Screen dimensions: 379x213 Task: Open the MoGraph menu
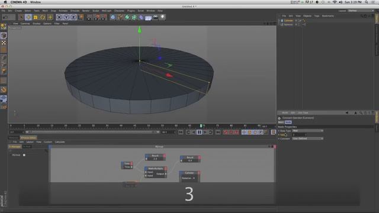click(107, 11)
